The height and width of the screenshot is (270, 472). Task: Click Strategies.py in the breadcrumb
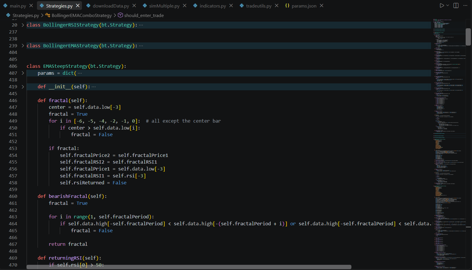(26, 15)
